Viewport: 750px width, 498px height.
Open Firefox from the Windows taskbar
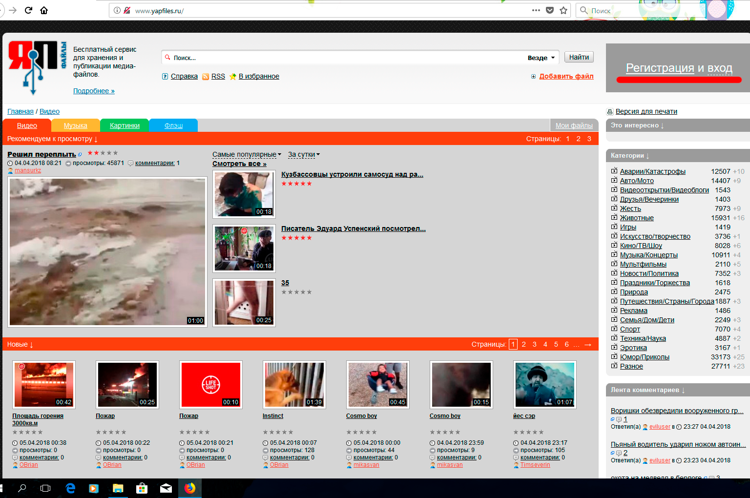189,488
